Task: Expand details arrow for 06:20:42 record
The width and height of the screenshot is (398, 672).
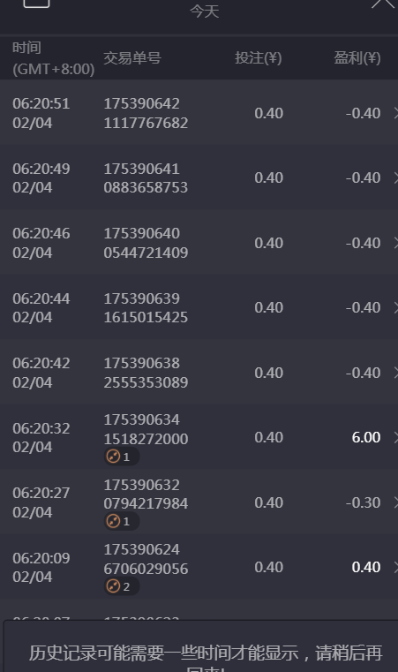Action: click(x=395, y=373)
